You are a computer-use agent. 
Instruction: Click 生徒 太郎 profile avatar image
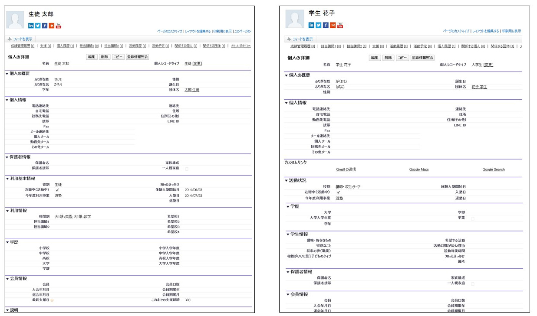point(16,20)
